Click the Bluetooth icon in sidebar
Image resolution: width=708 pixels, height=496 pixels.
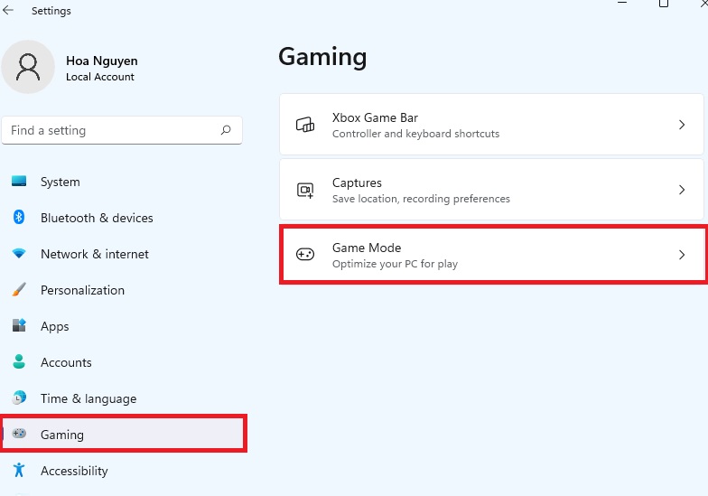click(x=18, y=217)
